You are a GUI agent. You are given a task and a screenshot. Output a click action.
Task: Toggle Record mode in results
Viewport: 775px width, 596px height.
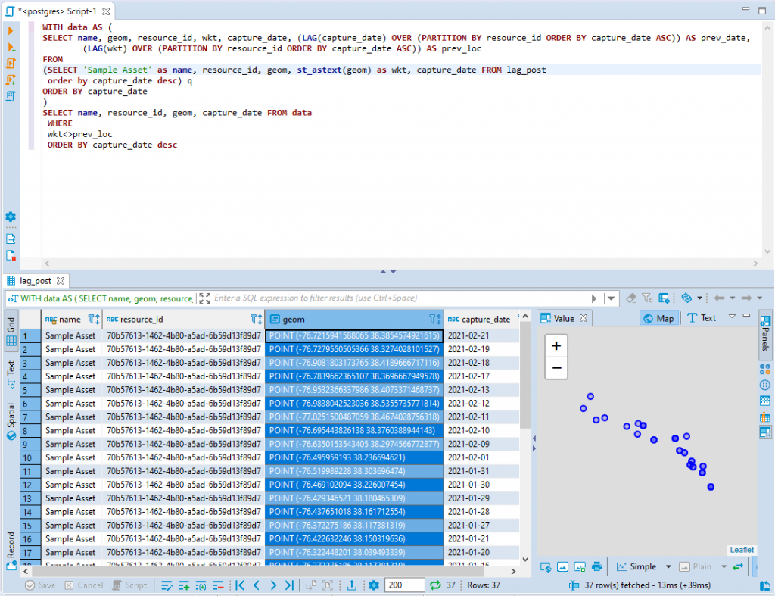[x=11, y=551]
